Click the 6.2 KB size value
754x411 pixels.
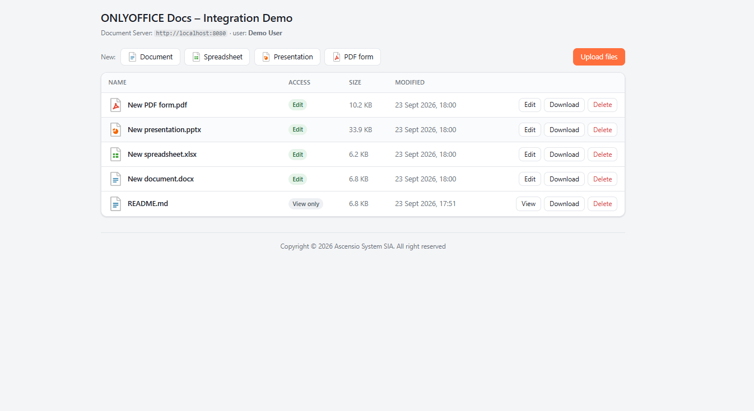pyautogui.click(x=359, y=154)
